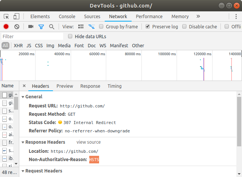Screen dimensions: 242x177
Task: Toggle the filter funnel icon
Action: [41, 27]
